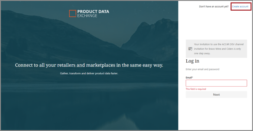Screen dimensions: 253x131
Task: Click the 'PRODUCT DATA' logo text
Action: click(93, 11)
